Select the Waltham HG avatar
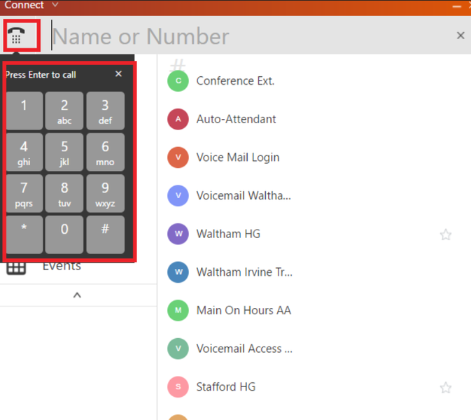Image resolution: width=471 pixels, height=420 pixels. point(178,234)
